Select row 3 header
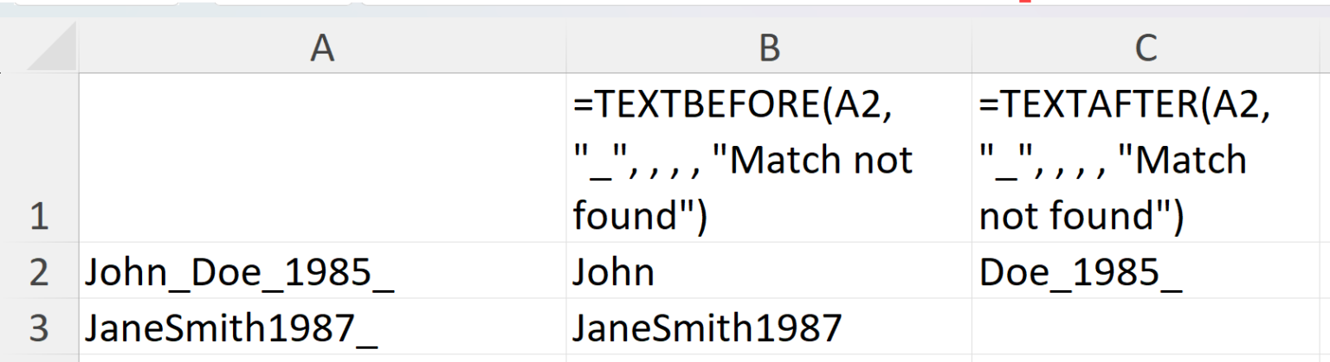 [39, 327]
